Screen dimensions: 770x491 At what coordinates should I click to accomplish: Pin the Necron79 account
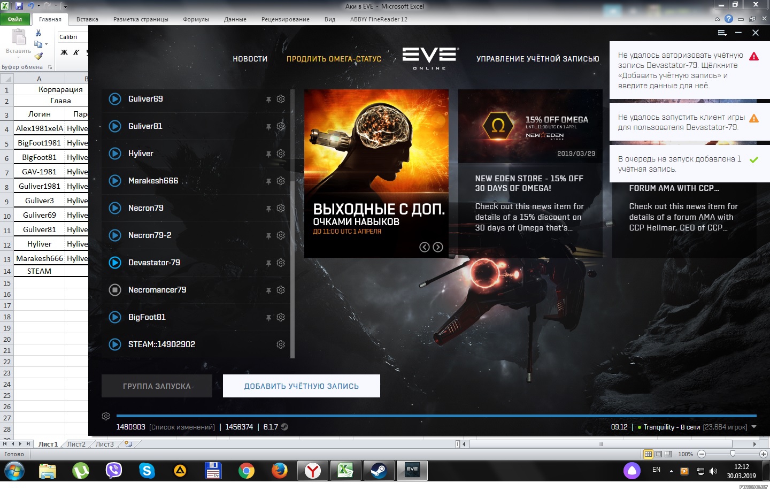tap(268, 209)
